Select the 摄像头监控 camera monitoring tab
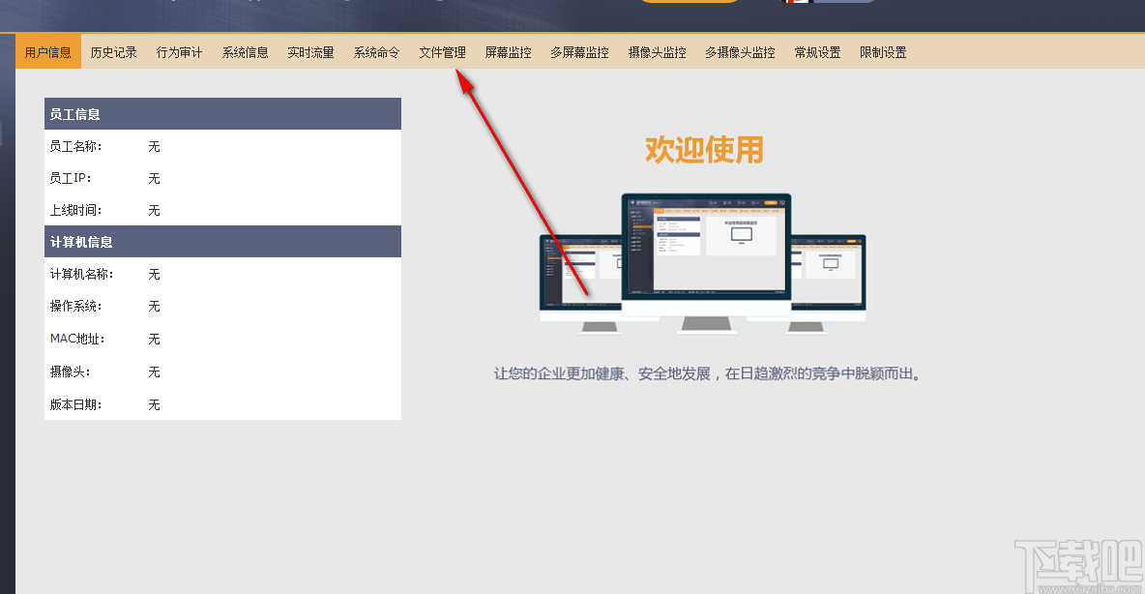The height and width of the screenshot is (594, 1145). 656,52
